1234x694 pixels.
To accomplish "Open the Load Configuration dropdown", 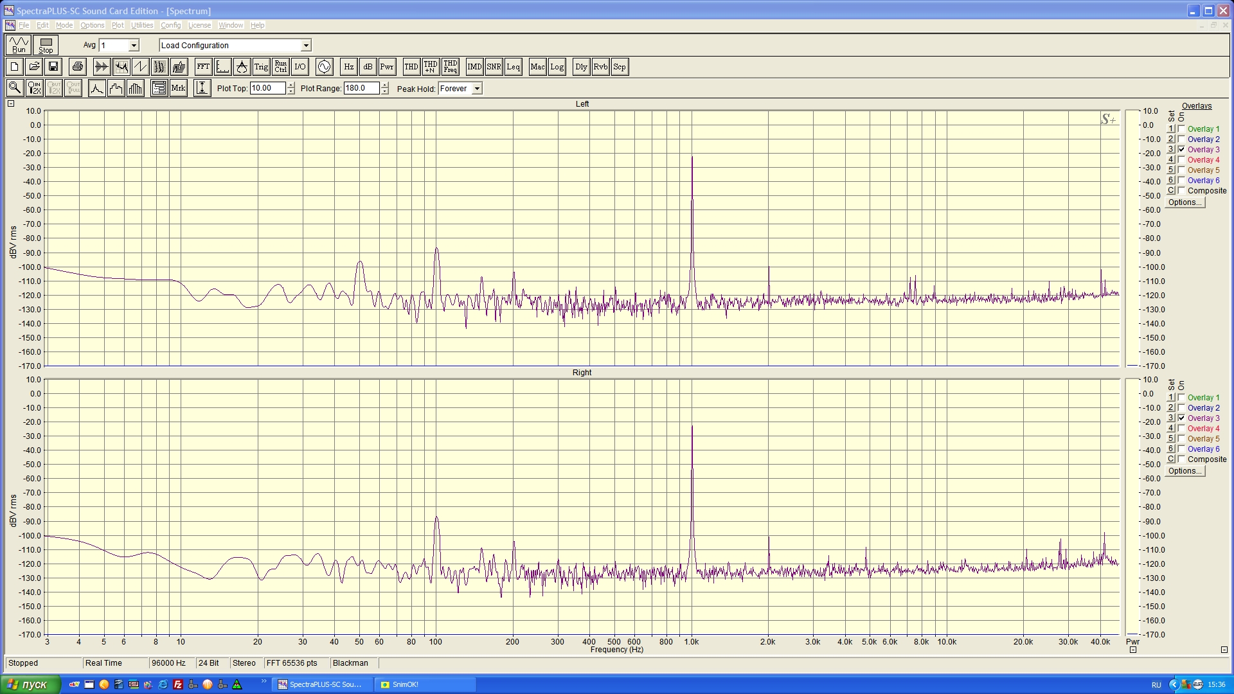I will click(x=306, y=46).
